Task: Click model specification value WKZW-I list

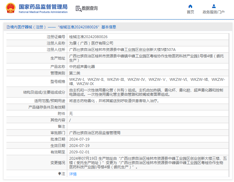Action: click(x=147, y=81)
